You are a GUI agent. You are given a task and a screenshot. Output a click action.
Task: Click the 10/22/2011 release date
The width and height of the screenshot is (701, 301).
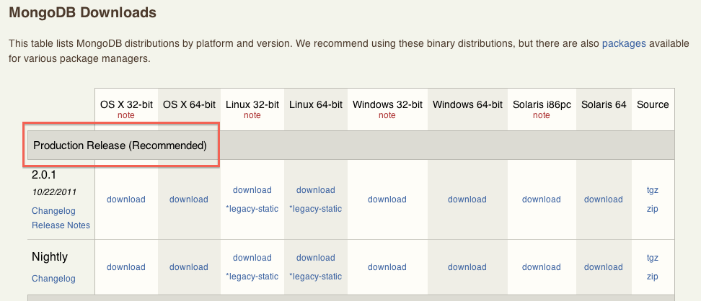pos(54,192)
